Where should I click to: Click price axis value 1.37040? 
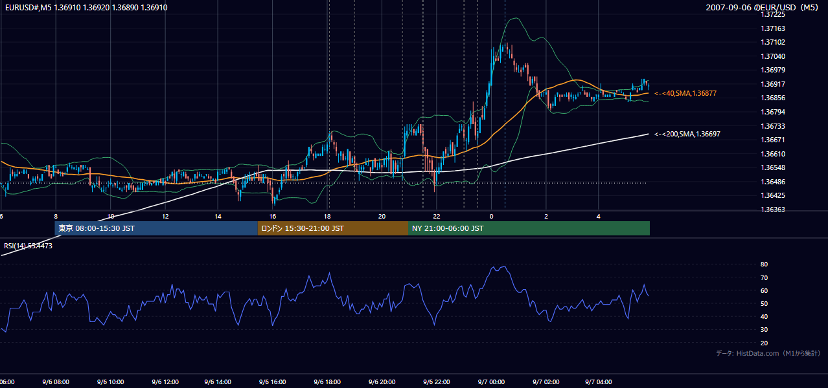point(773,56)
